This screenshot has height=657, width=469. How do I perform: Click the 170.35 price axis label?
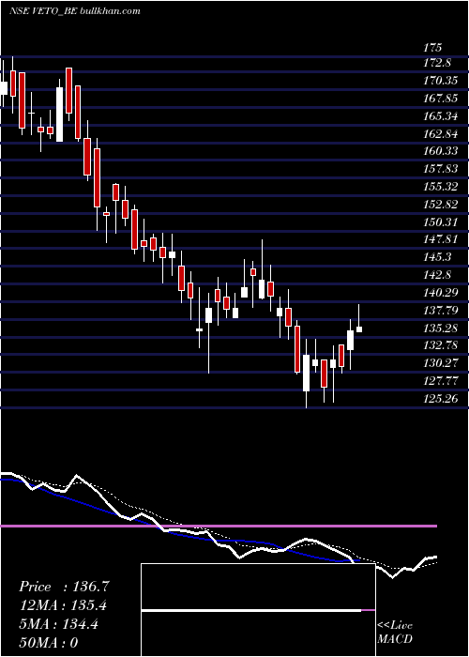(x=441, y=81)
